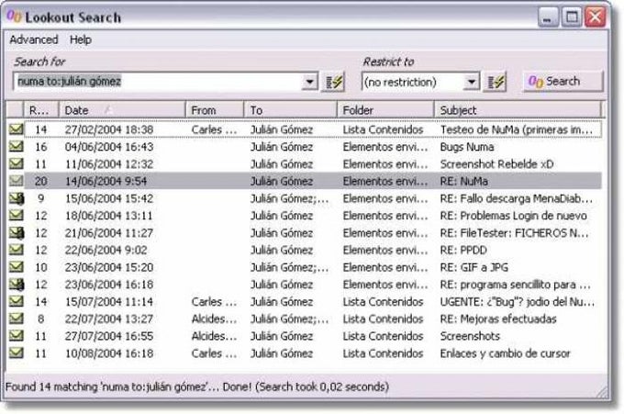Expand the Search for history dropdown arrow
The width and height of the screenshot is (624, 414).
pyautogui.click(x=309, y=82)
